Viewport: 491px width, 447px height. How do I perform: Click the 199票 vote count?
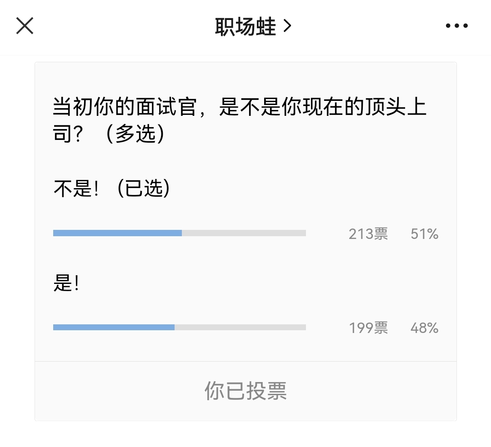pos(368,328)
